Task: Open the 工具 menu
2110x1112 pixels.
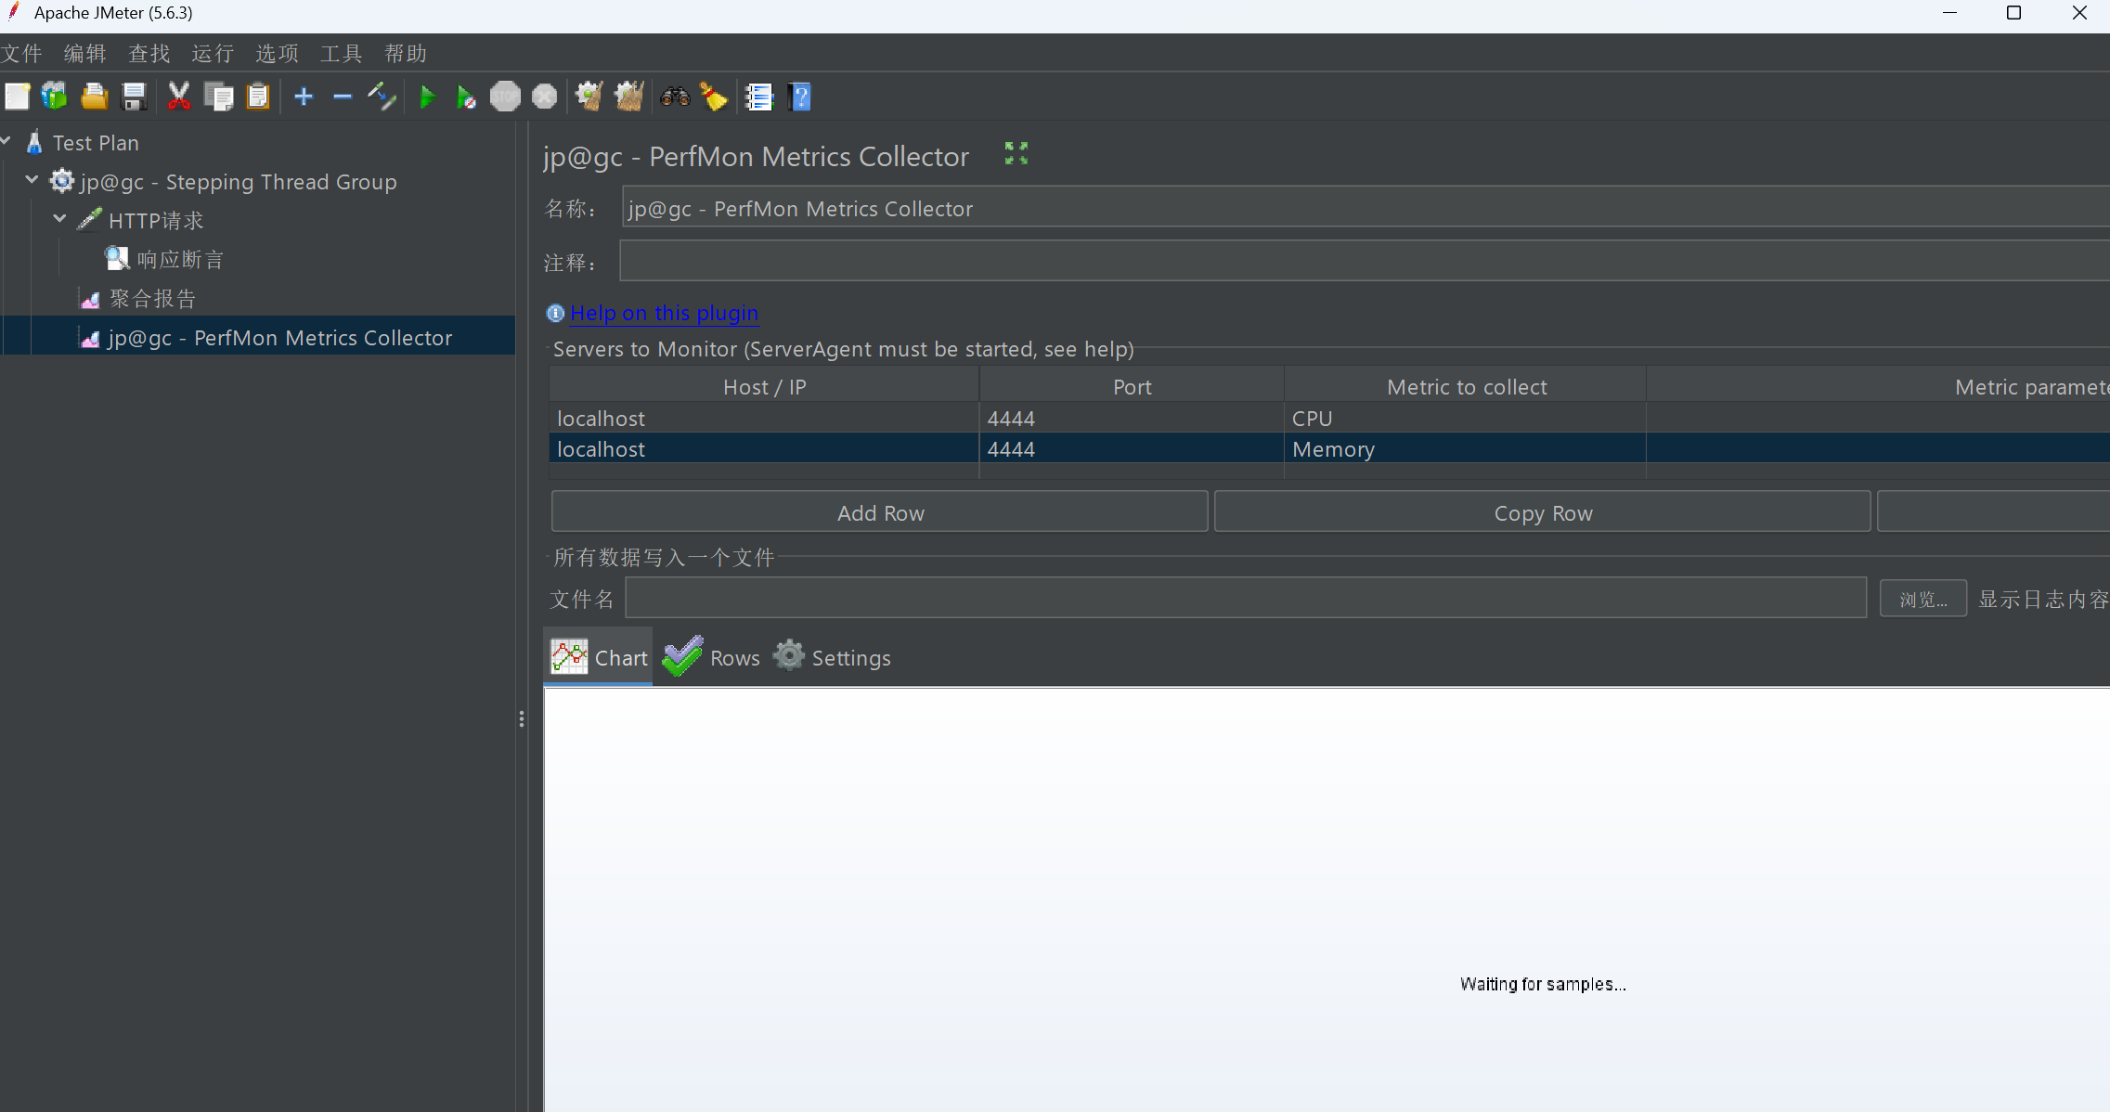Action: coord(341,53)
